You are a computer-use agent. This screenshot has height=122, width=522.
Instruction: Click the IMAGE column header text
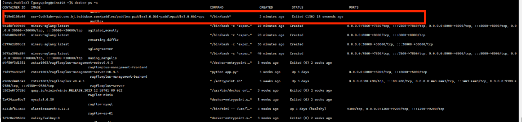coord(36,7)
